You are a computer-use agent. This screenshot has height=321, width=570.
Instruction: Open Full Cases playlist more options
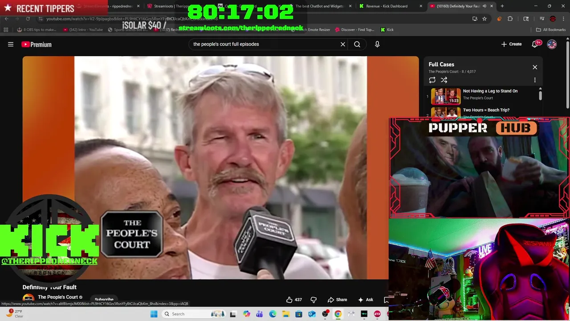click(535, 80)
